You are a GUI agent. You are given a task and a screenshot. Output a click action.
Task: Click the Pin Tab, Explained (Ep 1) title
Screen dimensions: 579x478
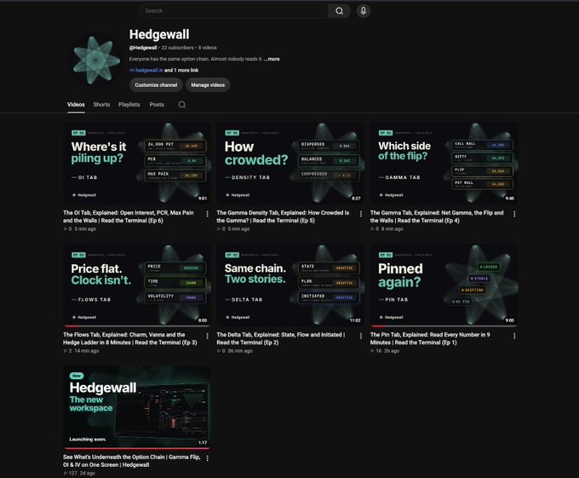pyautogui.click(x=430, y=338)
